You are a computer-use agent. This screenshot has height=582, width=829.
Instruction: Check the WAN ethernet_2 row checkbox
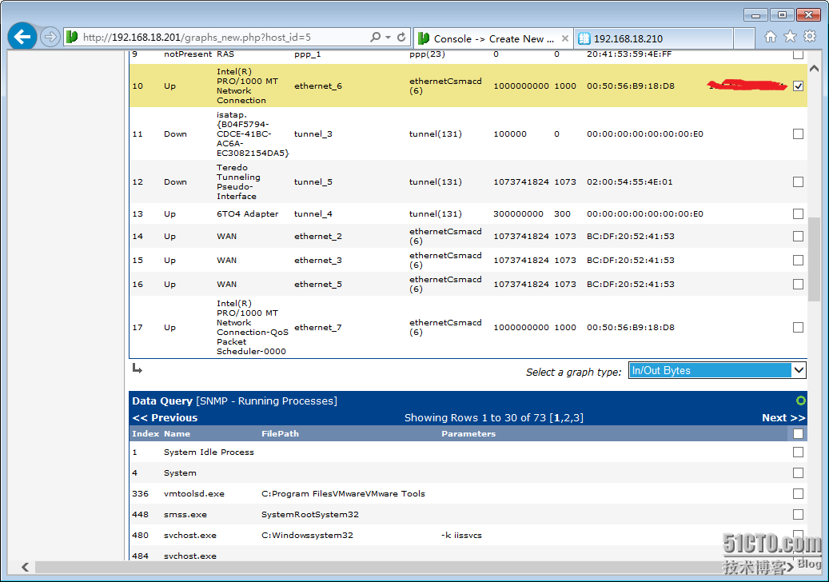[x=799, y=237]
